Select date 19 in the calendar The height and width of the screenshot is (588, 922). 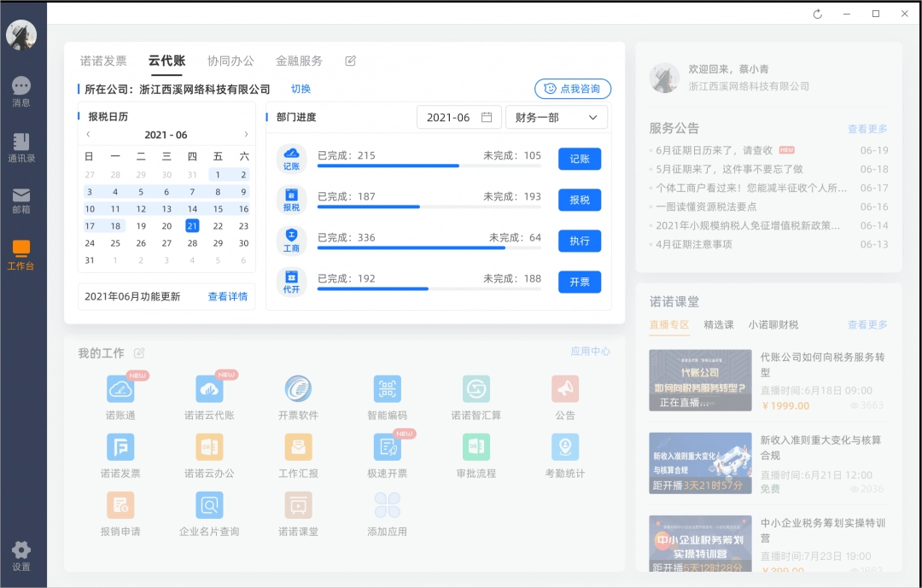click(x=141, y=226)
